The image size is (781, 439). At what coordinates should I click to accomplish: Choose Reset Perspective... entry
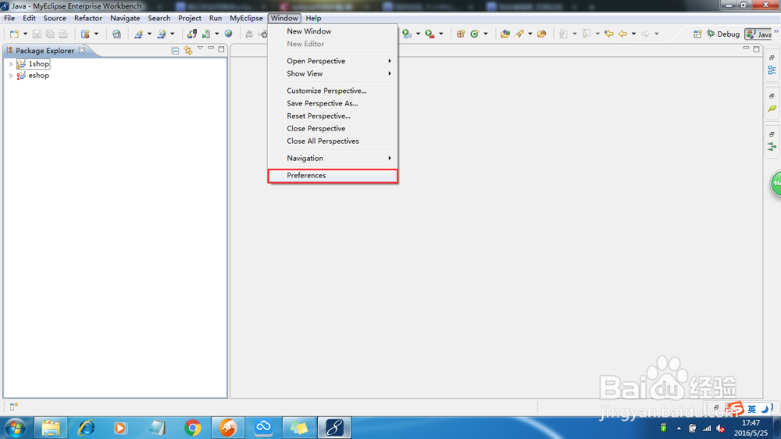tap(332, 116)
